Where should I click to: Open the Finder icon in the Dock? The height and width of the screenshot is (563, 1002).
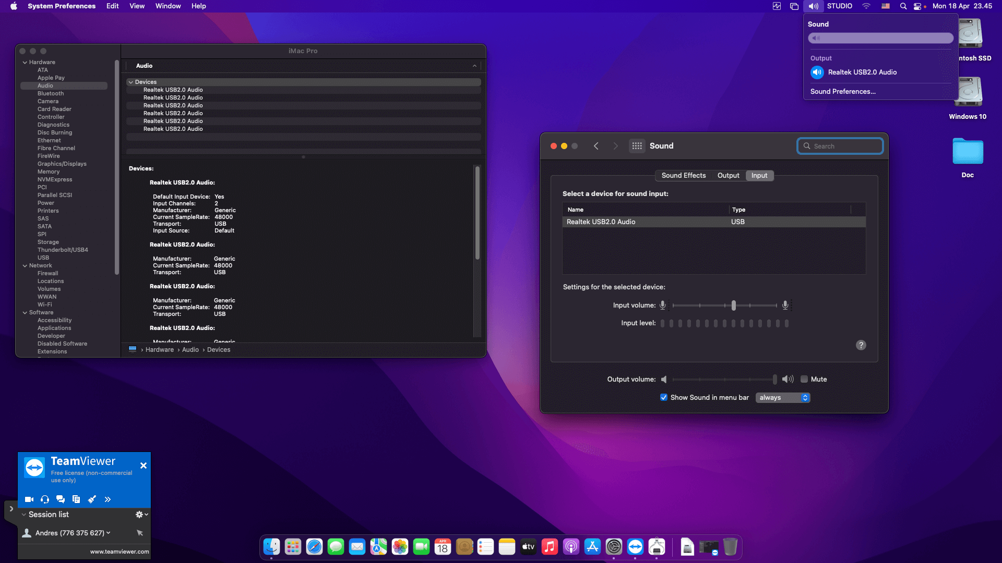point(271,547)
